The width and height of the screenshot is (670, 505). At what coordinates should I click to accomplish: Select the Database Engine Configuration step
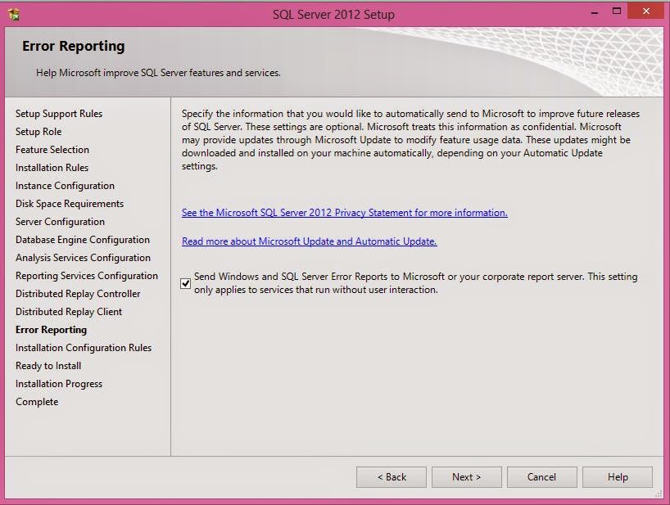point(83,240)
